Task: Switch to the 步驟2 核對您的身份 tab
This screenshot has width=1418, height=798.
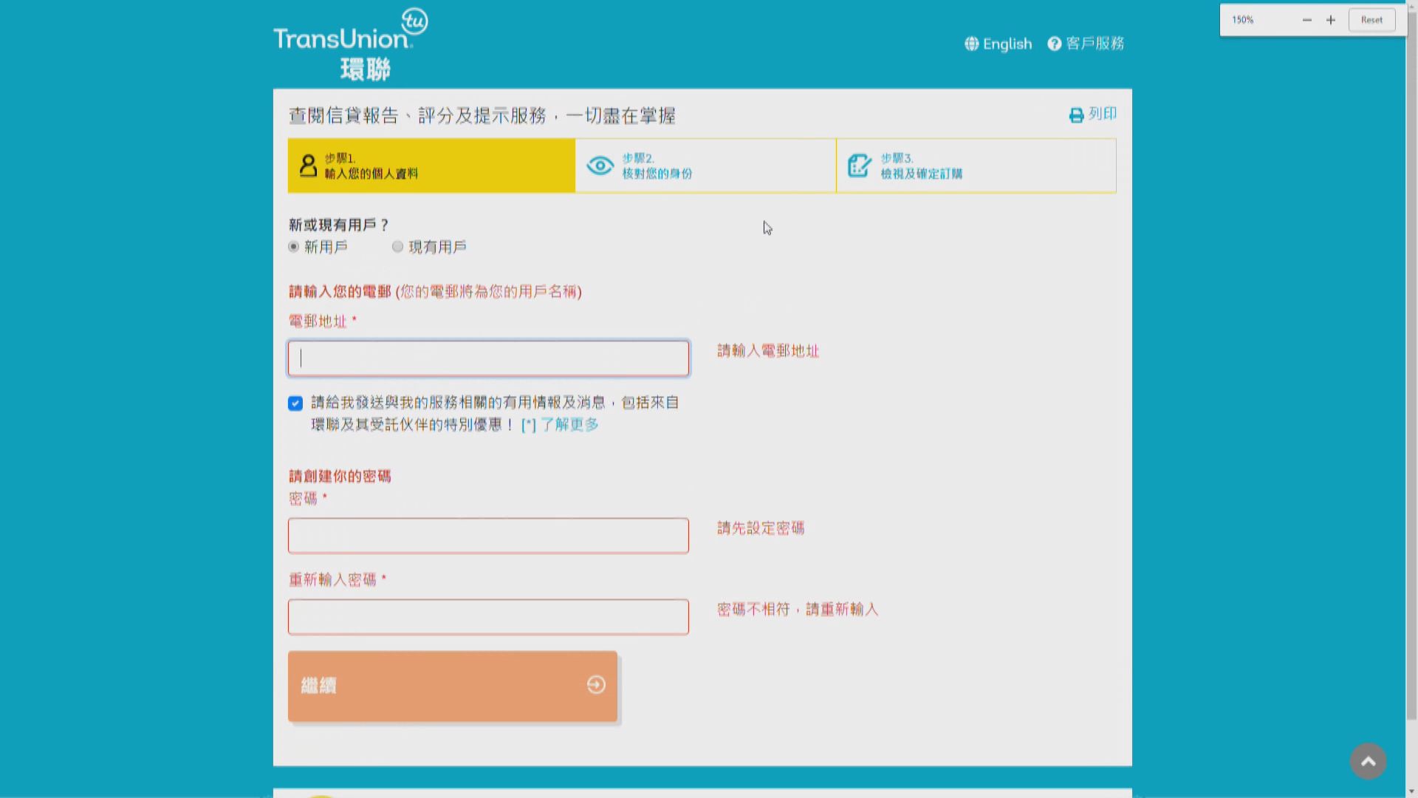Action: (x=705, y=166)
